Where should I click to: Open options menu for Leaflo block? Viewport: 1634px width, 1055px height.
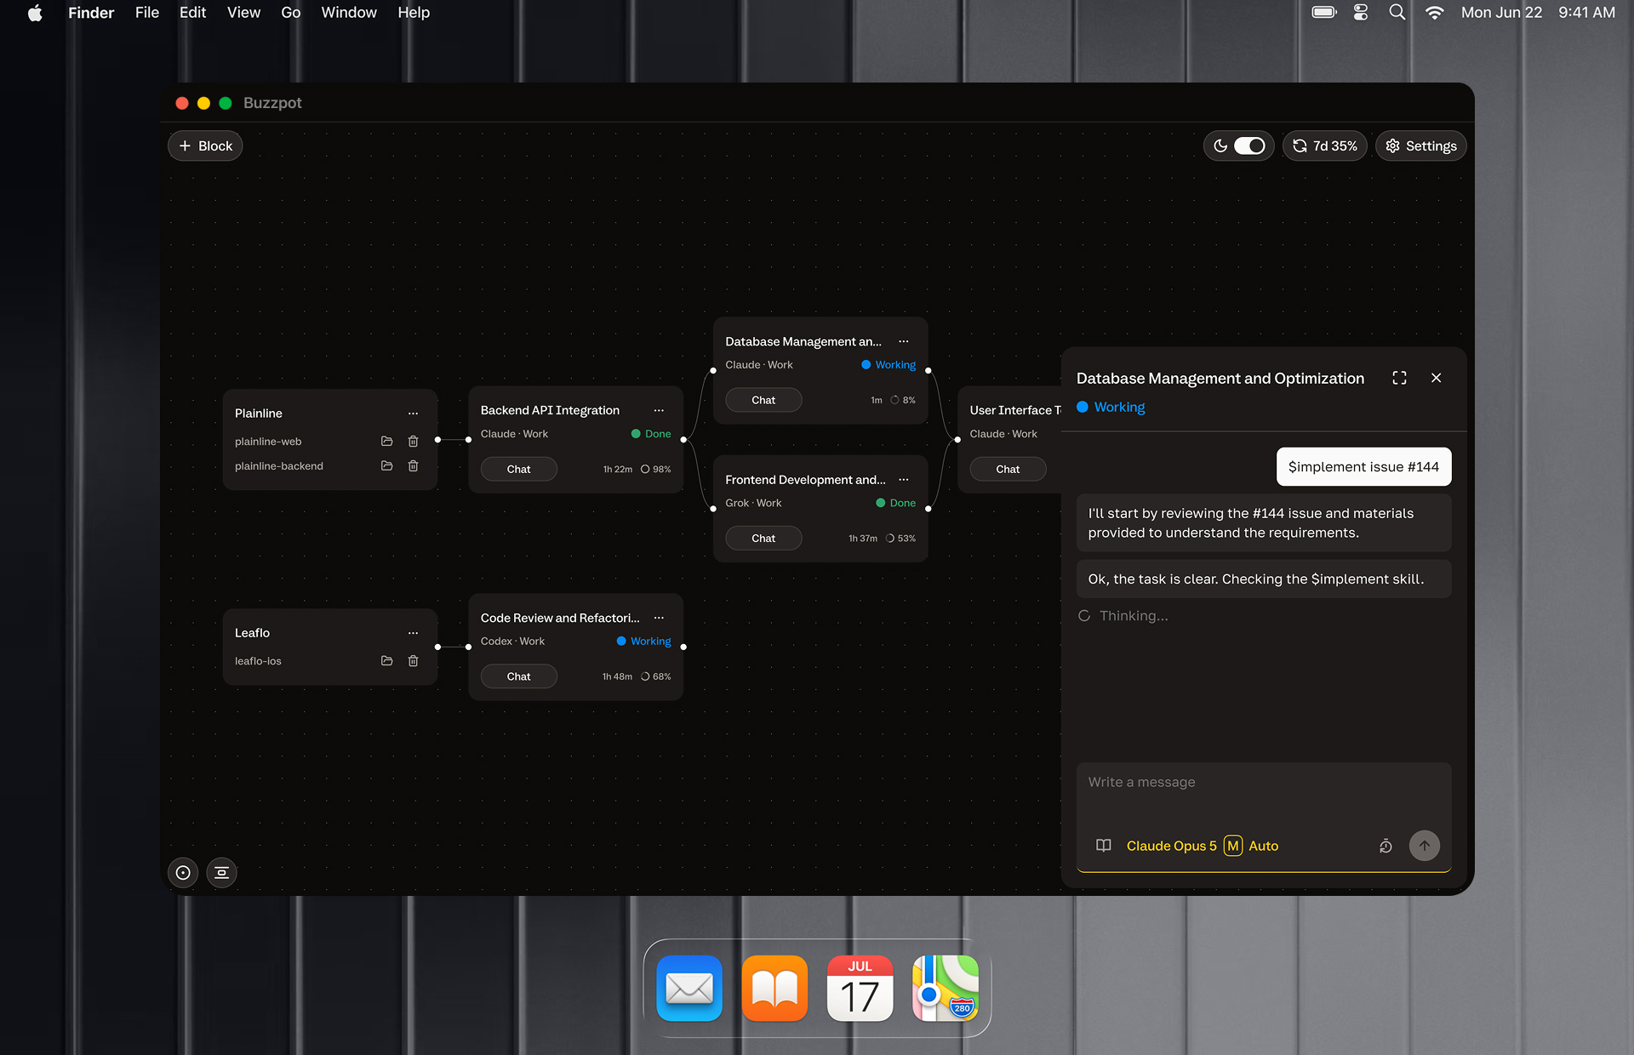[413, 633]
